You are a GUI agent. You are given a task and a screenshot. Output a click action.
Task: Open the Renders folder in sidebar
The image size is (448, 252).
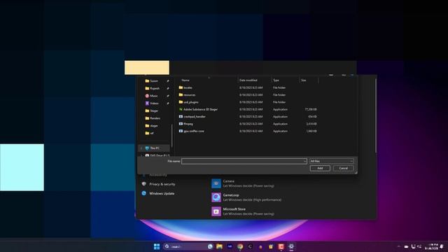click(155, 118)
